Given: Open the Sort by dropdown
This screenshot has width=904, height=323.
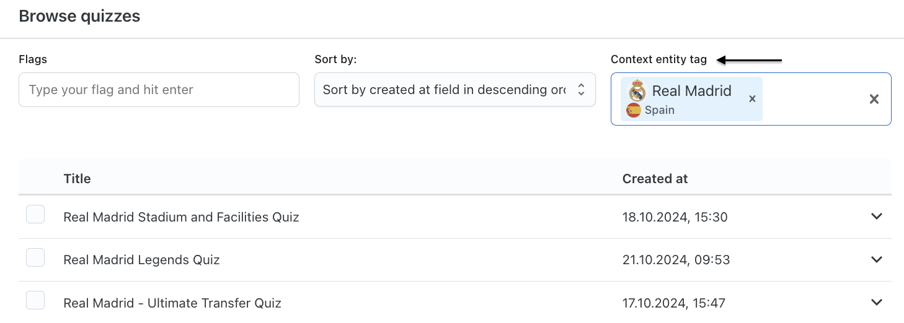Looking at the screenshot, I should [x=455, y=90].
